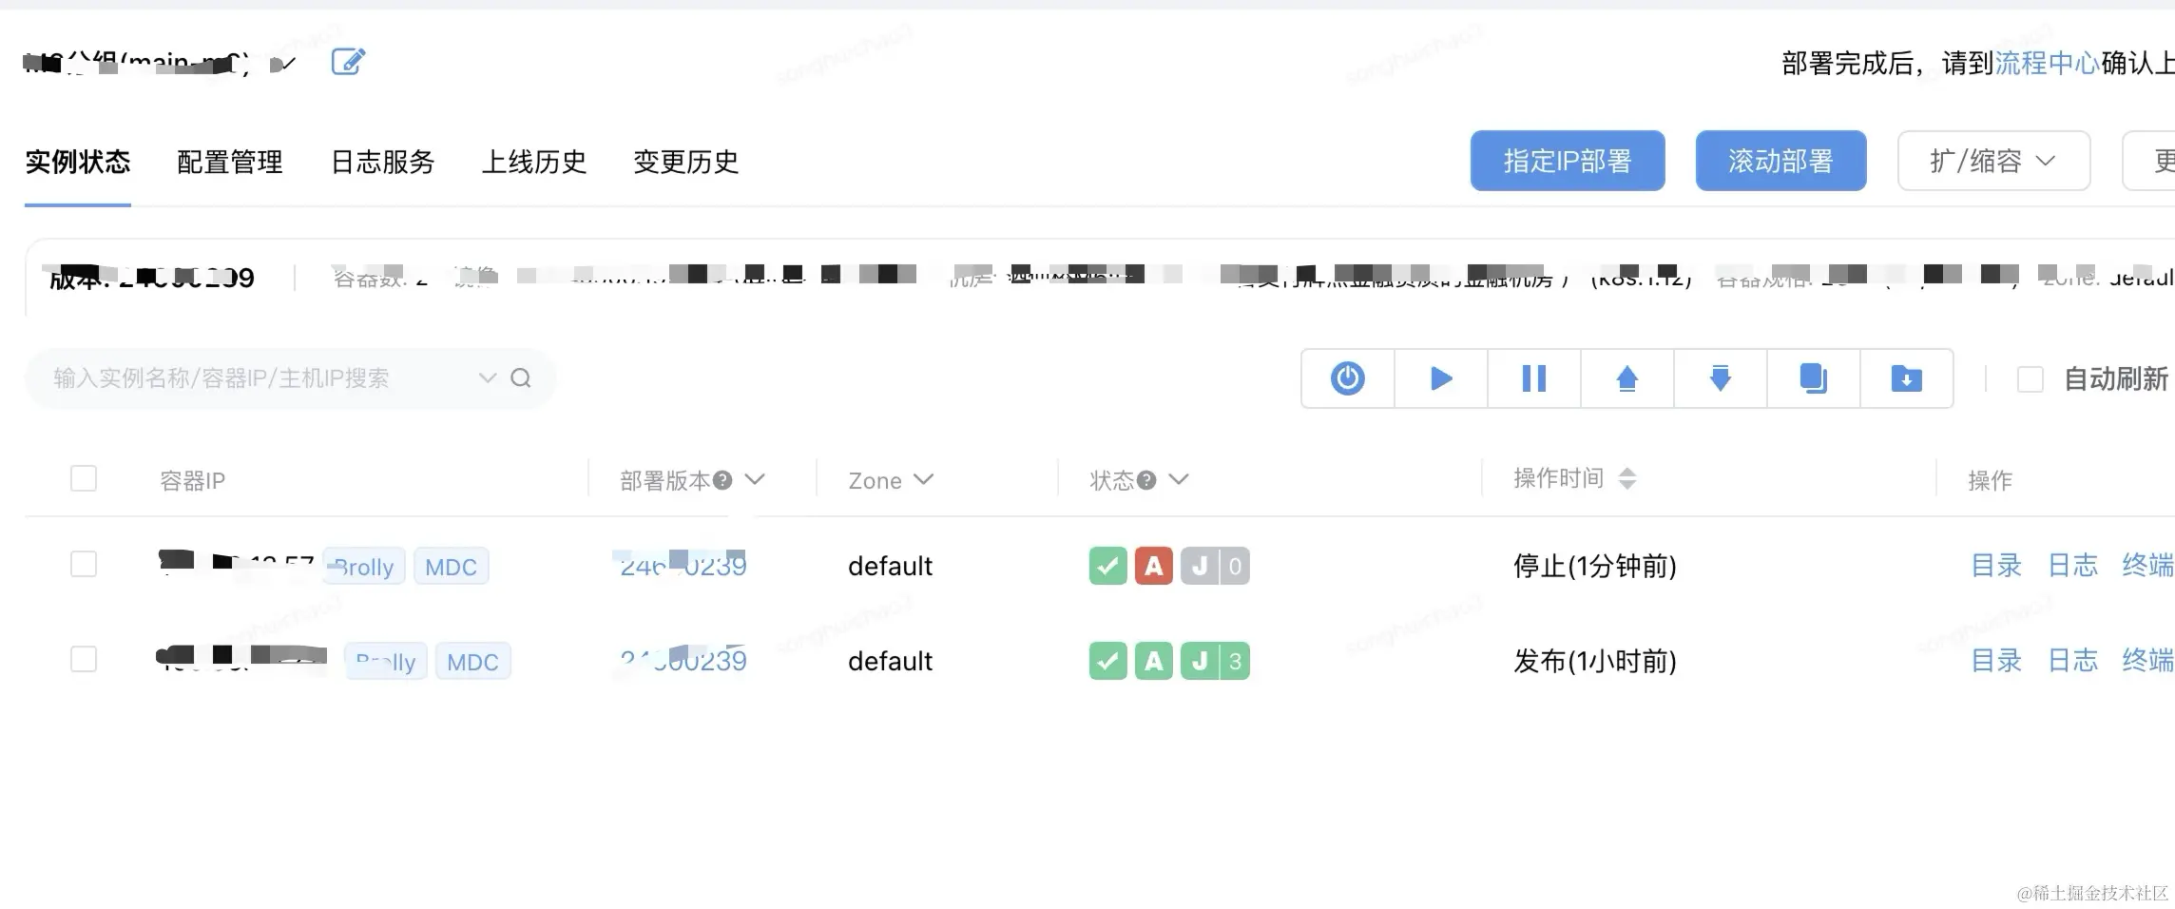Click the edit pencil icon beside group name
2175x909 pixels.
pos(348,62)
